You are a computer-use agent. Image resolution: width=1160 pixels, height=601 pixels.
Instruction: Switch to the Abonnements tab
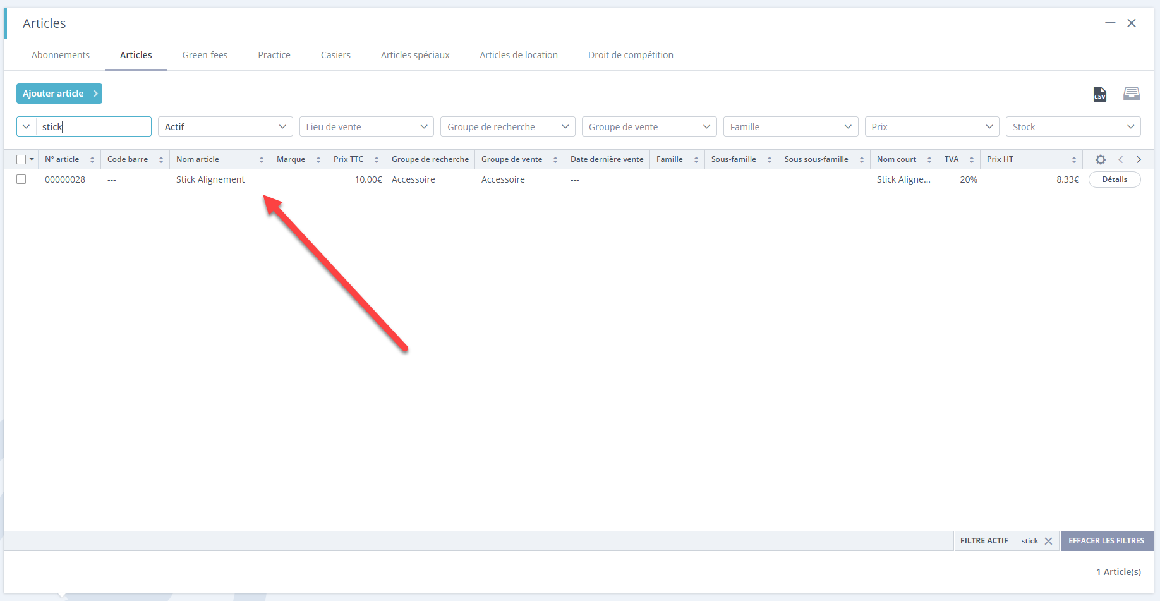click(x=61, y=55)
